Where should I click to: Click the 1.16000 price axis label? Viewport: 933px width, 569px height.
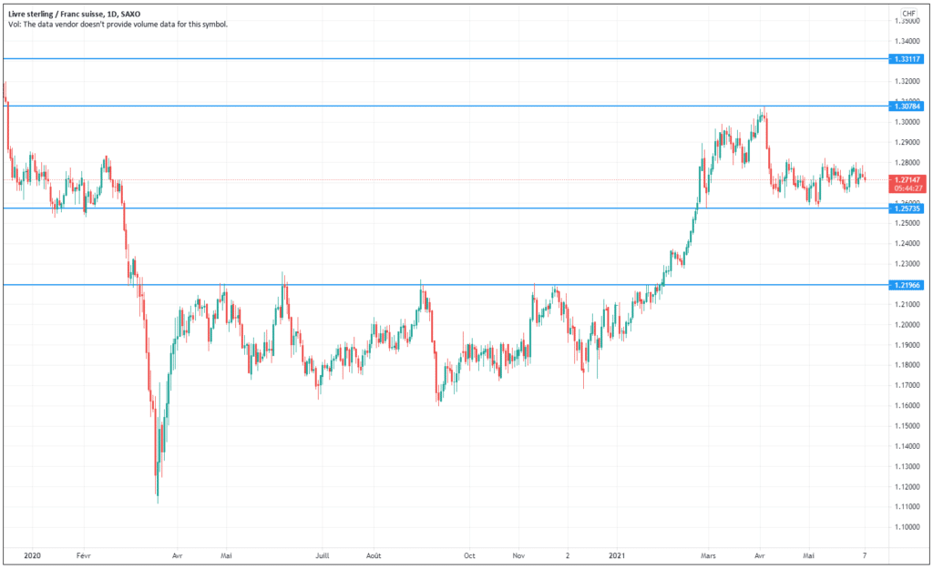pos(907,405)
